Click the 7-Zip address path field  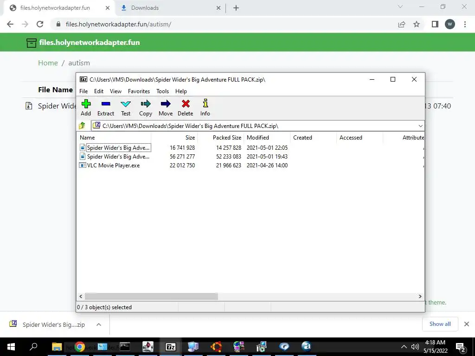(x=255, y=126)
